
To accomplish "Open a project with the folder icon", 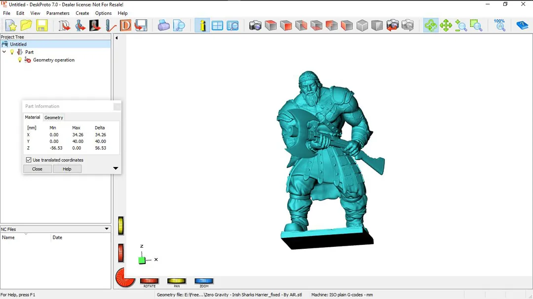I will point(26,26).
